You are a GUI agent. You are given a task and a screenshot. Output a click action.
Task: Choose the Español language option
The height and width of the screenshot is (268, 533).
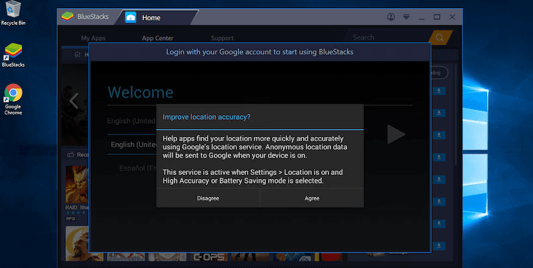point(138,168)
